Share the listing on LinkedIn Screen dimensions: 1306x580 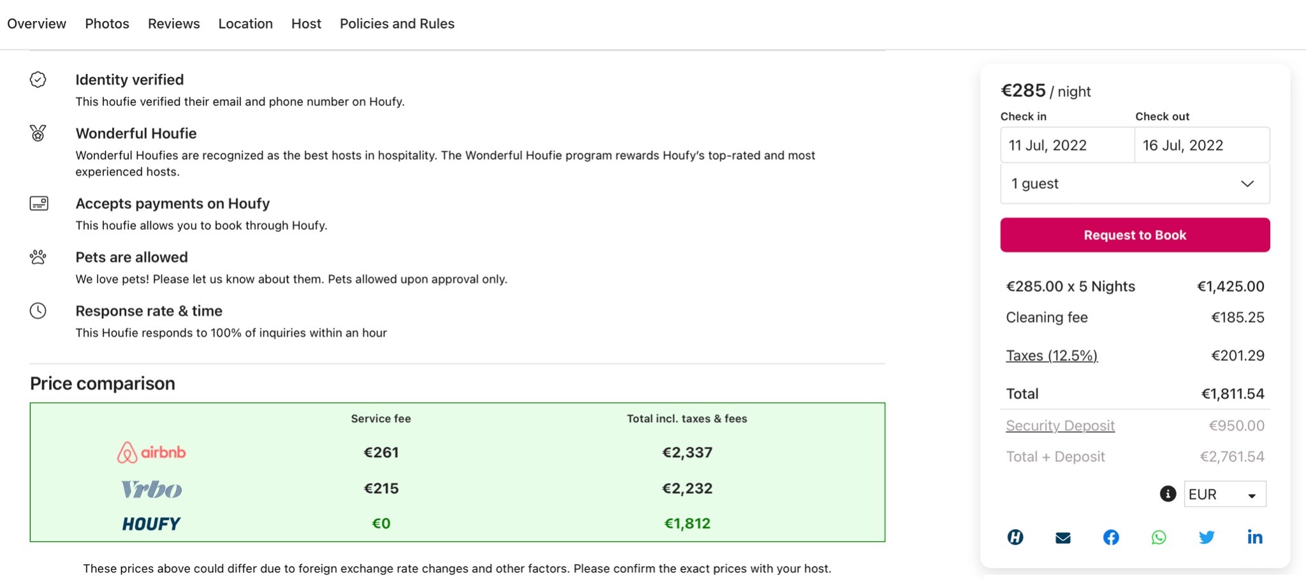1254,537
